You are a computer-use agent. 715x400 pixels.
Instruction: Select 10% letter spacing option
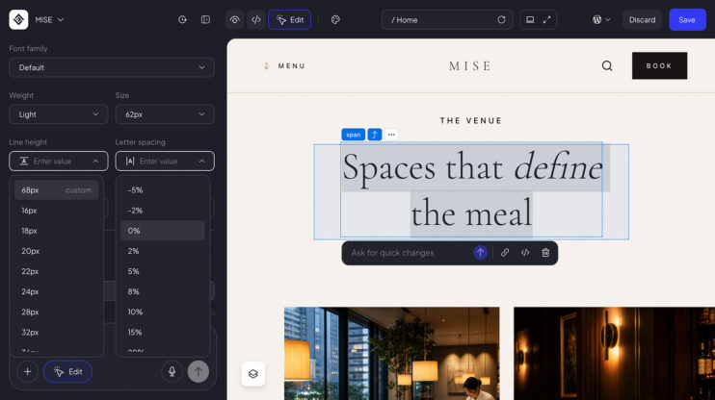click(162, 312)
